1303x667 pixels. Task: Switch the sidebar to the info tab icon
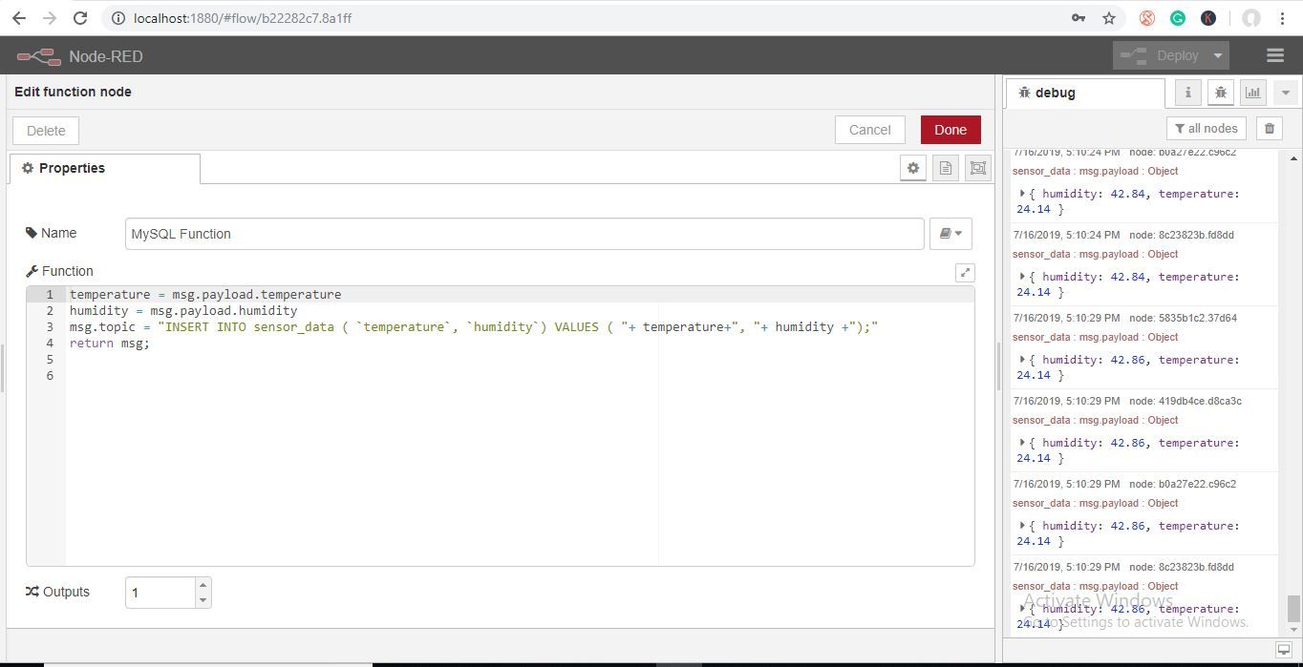pos(1188,93)
